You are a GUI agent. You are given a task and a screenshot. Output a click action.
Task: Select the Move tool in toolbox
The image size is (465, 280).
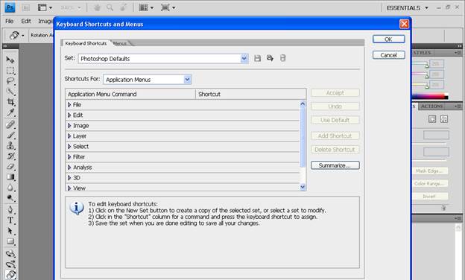pos(10,60)
